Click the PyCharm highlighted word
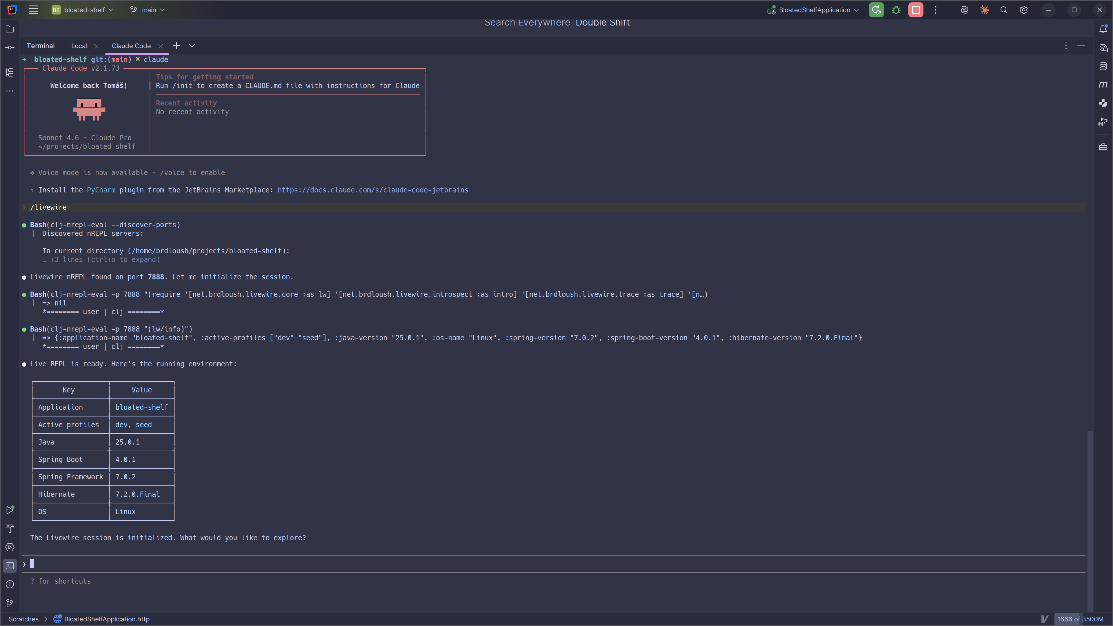This screenshot has width=1113, height=626. click(101, 190)
